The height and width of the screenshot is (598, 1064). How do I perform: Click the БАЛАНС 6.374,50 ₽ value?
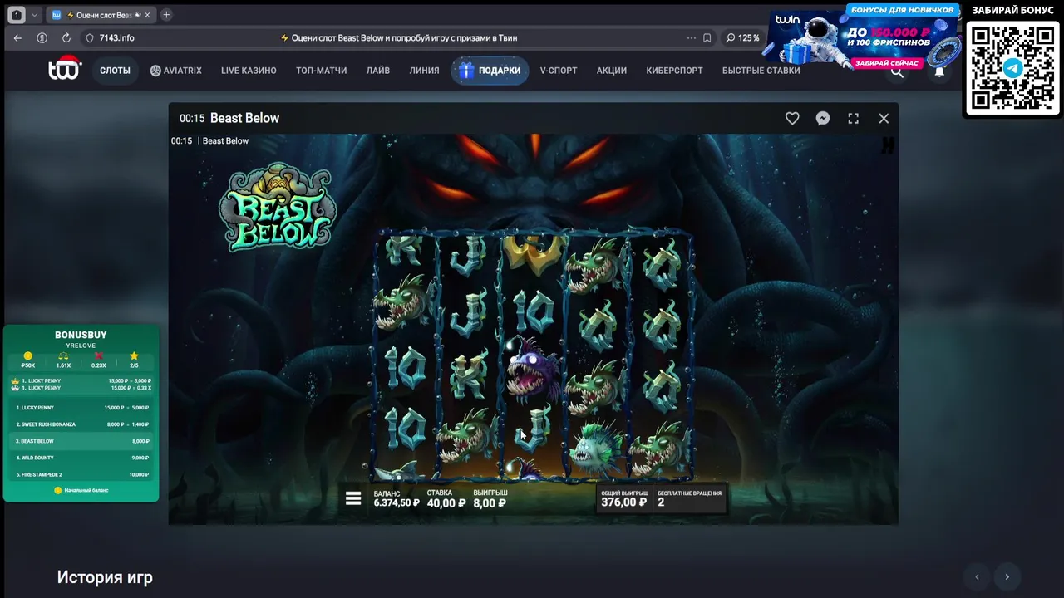click(397, 498)
